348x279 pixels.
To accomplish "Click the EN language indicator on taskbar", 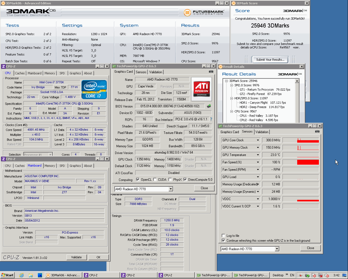I will point(292,275).
